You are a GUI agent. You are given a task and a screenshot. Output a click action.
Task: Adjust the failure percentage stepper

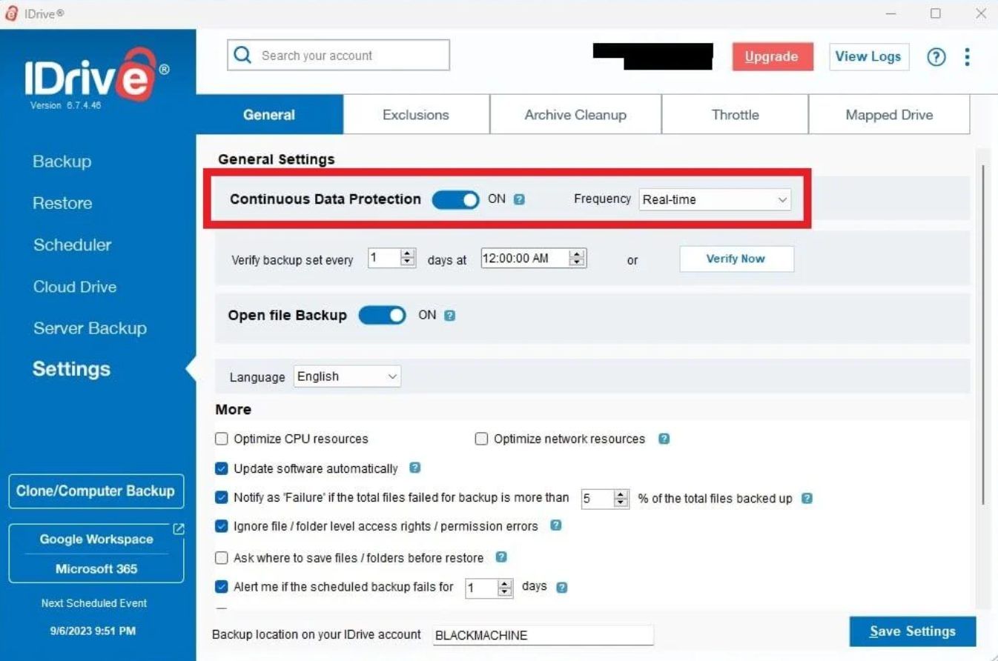point(621,499)
